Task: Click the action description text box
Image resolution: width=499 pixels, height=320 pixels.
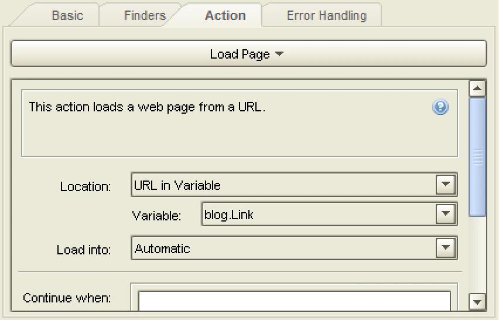Action: (240, 123)
